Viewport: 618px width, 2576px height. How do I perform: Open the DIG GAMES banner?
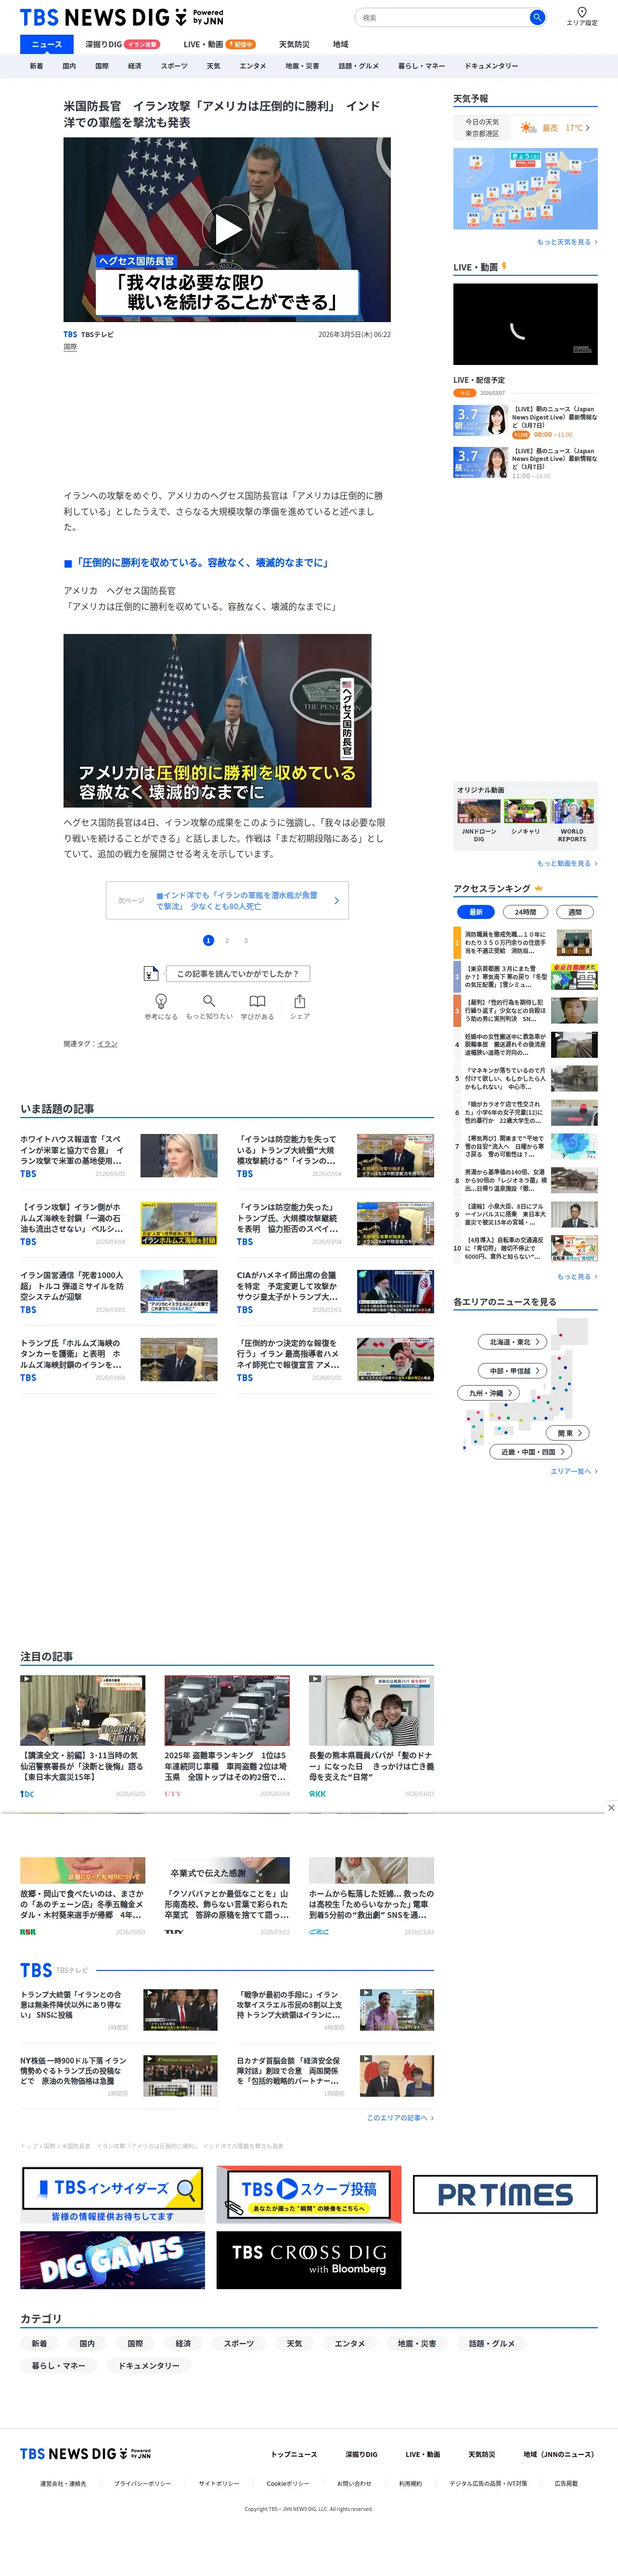pos(113,2260)
